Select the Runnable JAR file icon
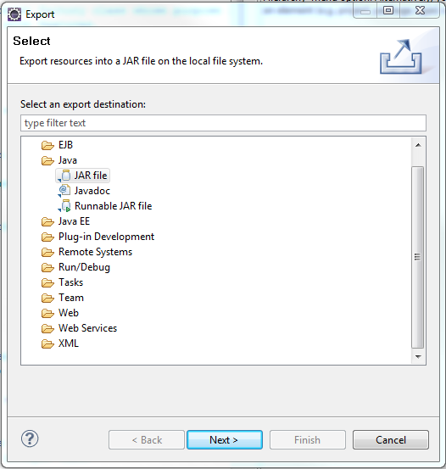446x469 pixels. click(64, 206)
